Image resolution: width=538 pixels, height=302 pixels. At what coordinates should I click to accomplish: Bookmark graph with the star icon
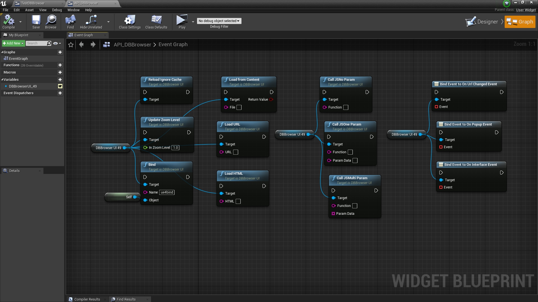(71, 45)
